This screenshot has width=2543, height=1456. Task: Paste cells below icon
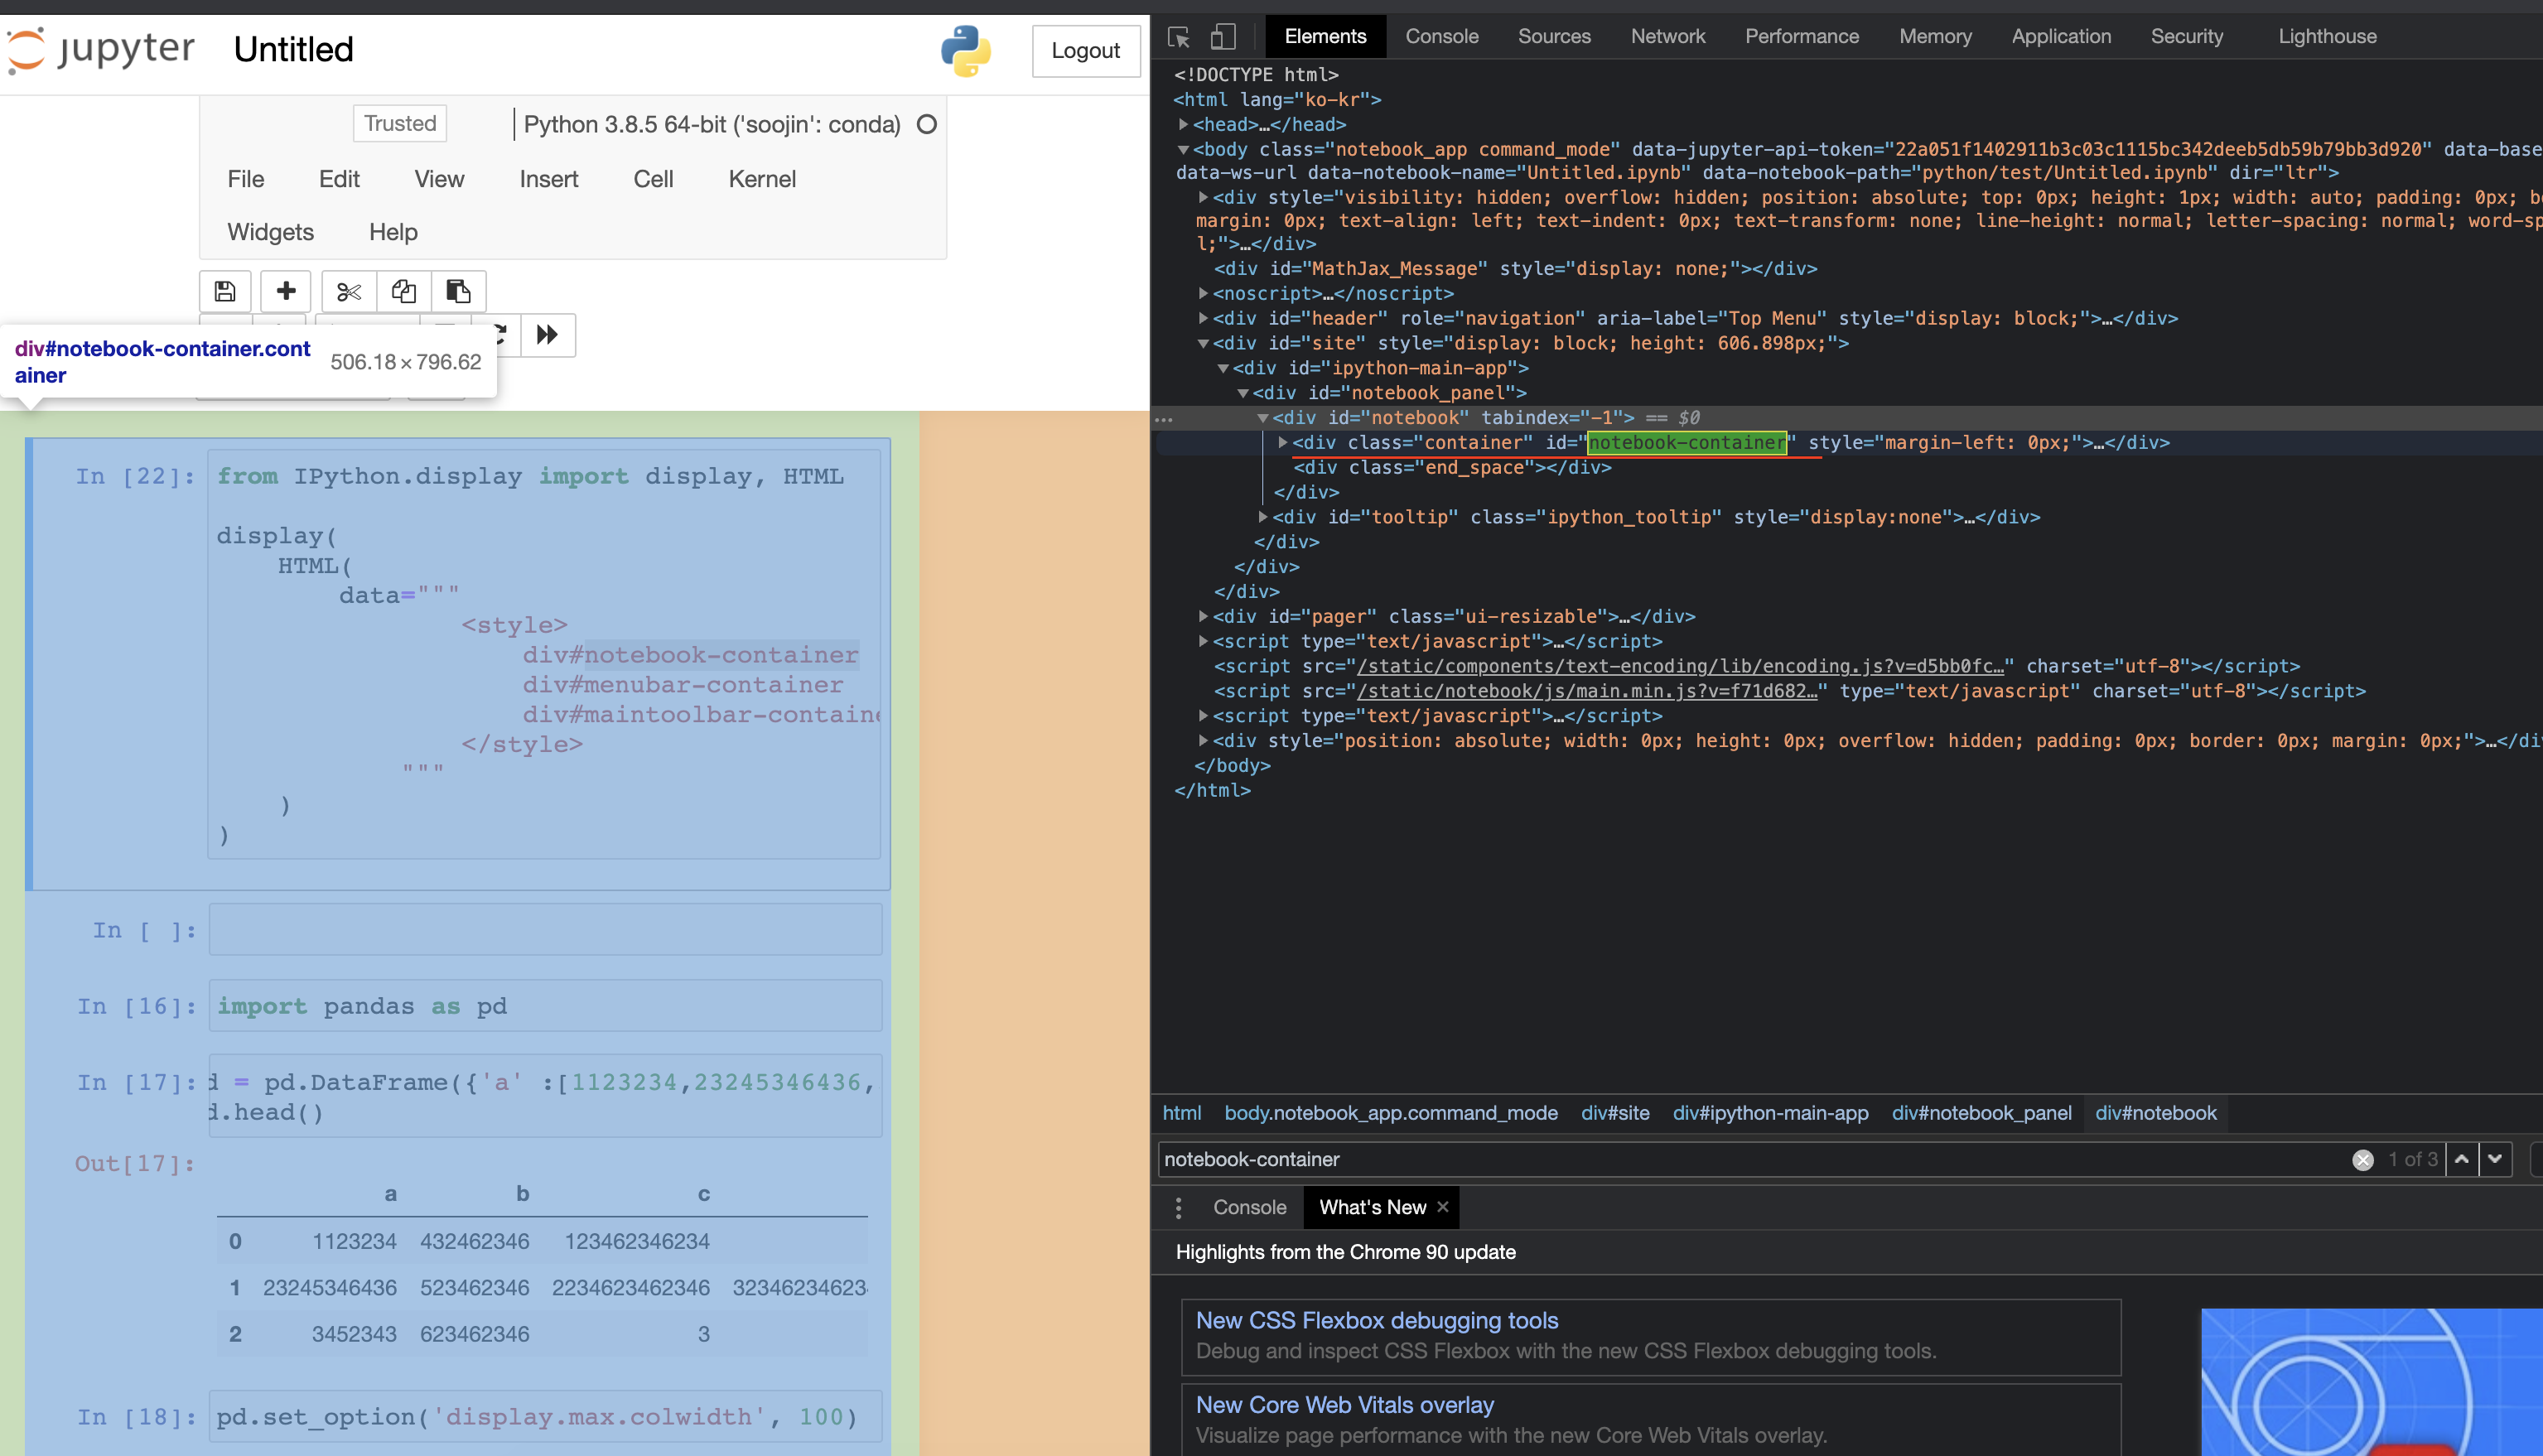click(458, 291)
